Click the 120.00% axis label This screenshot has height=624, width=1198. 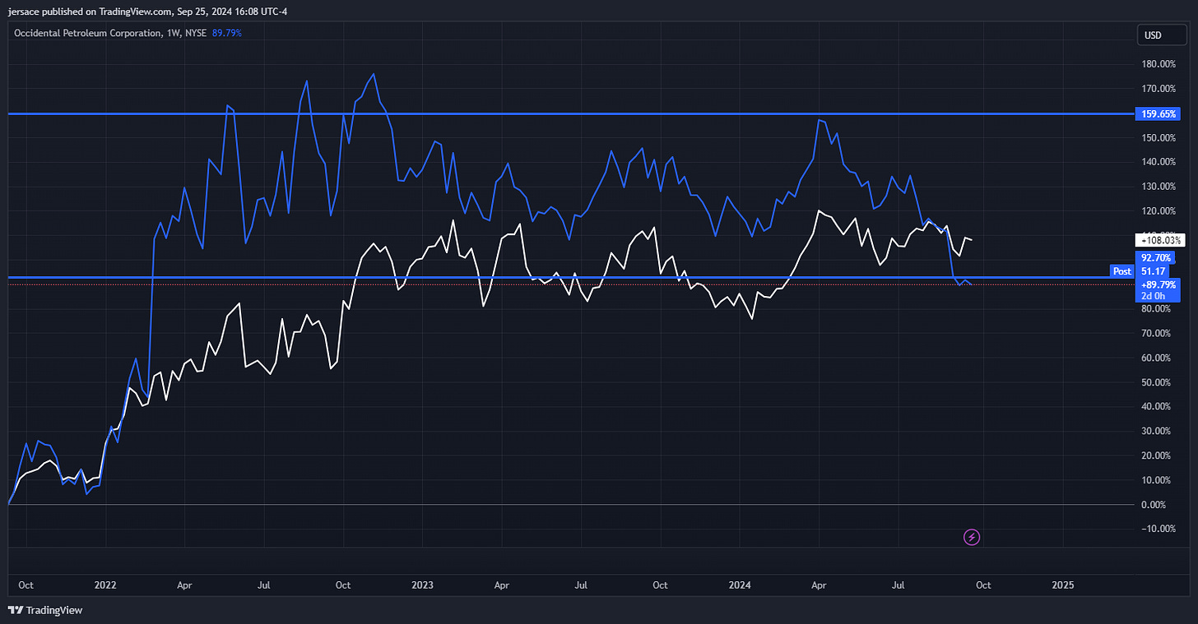[x=1159, y=211]
